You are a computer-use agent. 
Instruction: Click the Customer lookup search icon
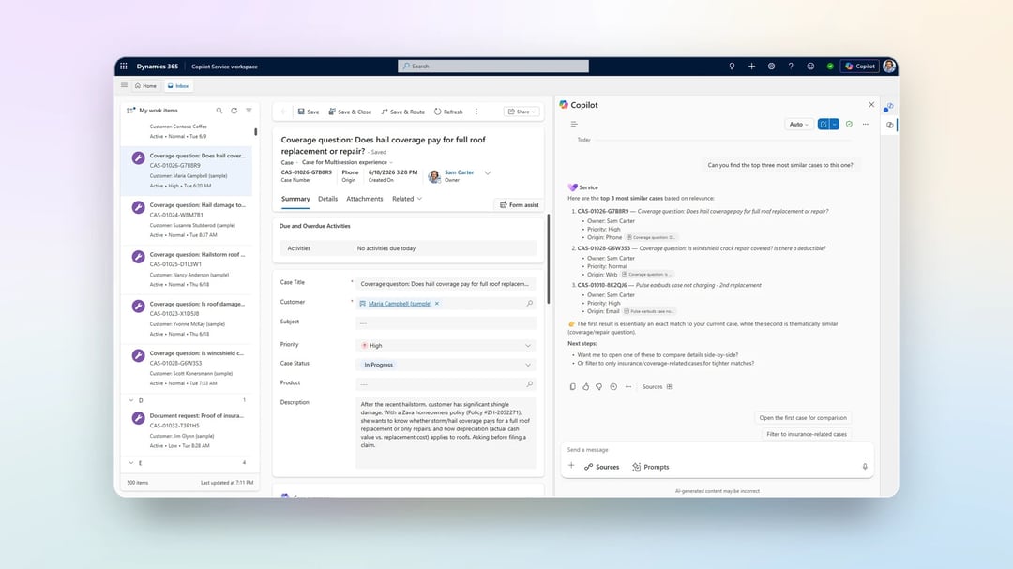[x=529, y=304]
